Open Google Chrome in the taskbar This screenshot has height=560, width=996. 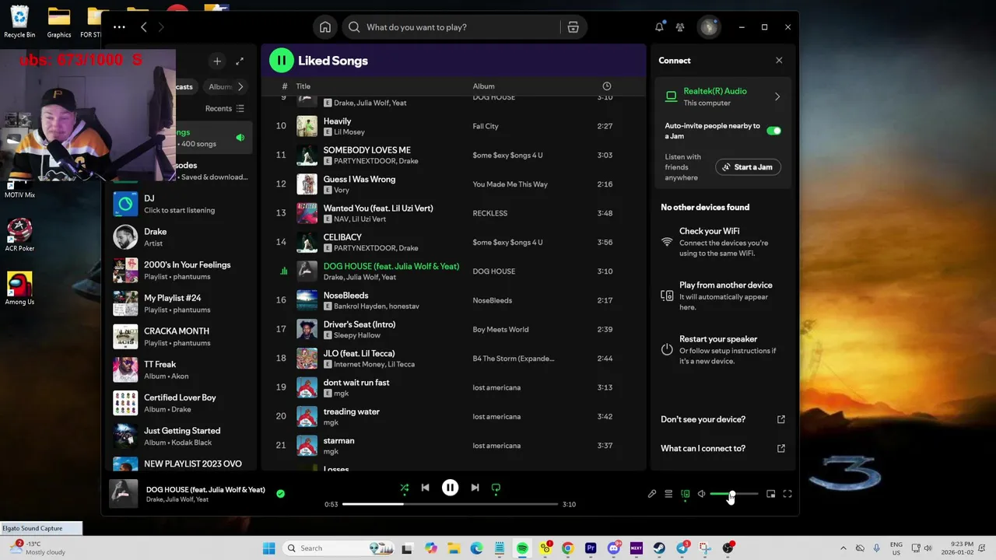568,548
